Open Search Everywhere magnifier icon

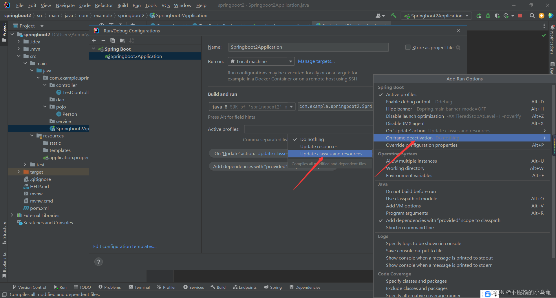point(532,16)
